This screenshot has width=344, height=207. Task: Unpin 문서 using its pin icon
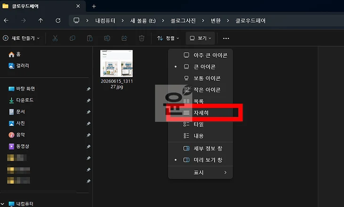tap(89, 112)
